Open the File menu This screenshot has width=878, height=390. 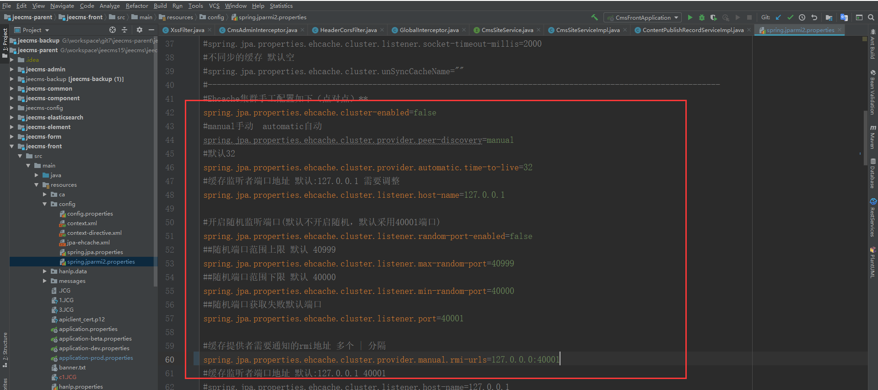(6, 6)
